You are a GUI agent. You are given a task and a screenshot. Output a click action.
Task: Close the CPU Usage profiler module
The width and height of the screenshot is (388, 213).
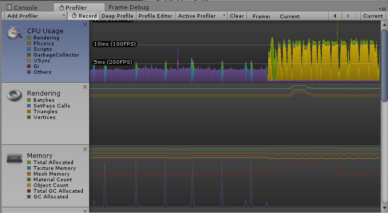pyautogui.click(x=85, y=25)
